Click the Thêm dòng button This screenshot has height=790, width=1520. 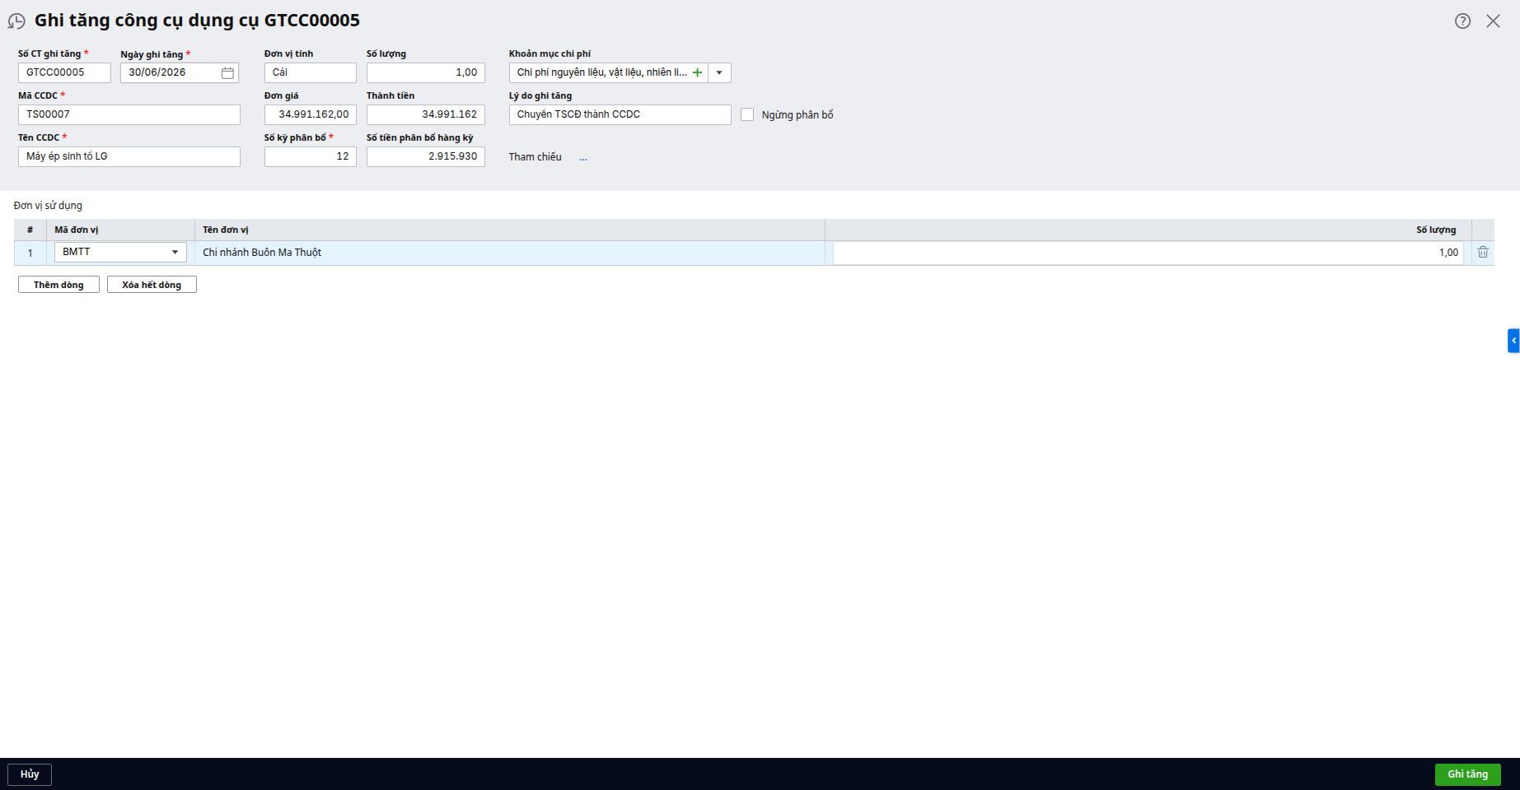point(58,285)
